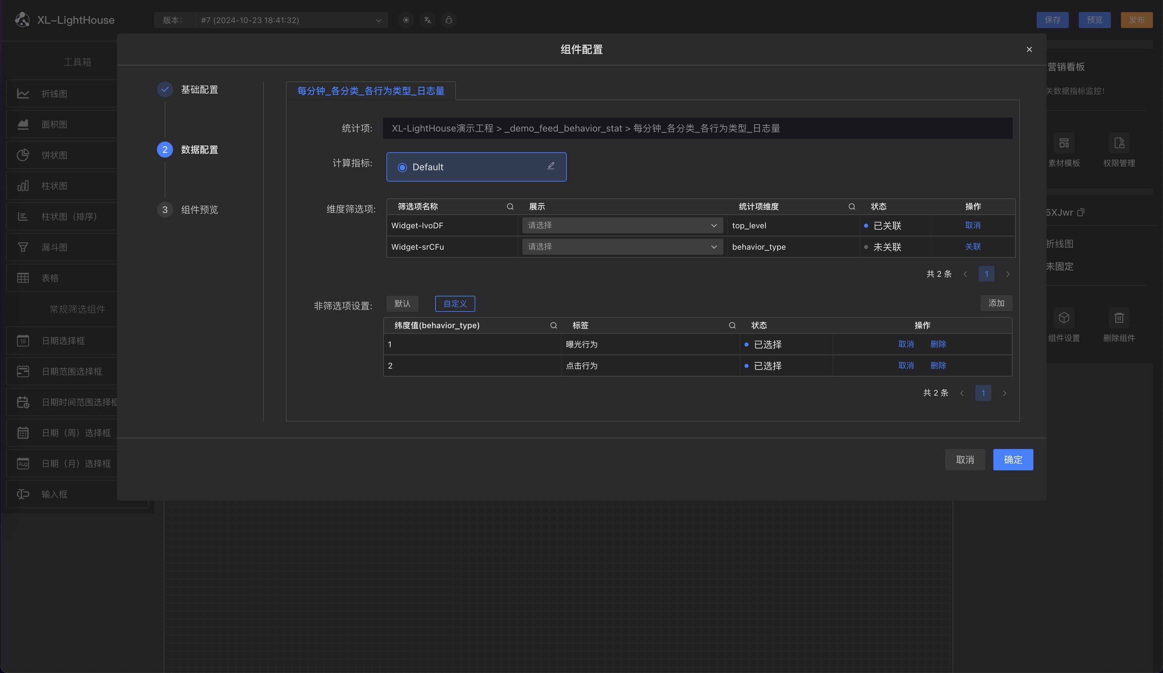Select the area chart (面积图) tool icon

coord(23,124)
